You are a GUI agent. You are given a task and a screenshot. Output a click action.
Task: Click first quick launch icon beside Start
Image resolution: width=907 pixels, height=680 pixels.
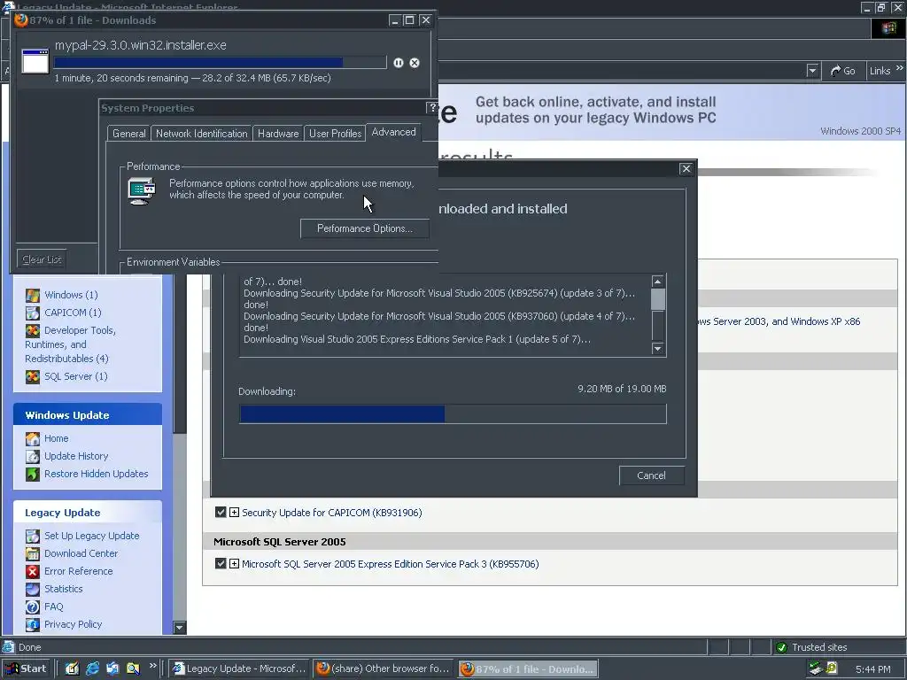coord(72,668)
